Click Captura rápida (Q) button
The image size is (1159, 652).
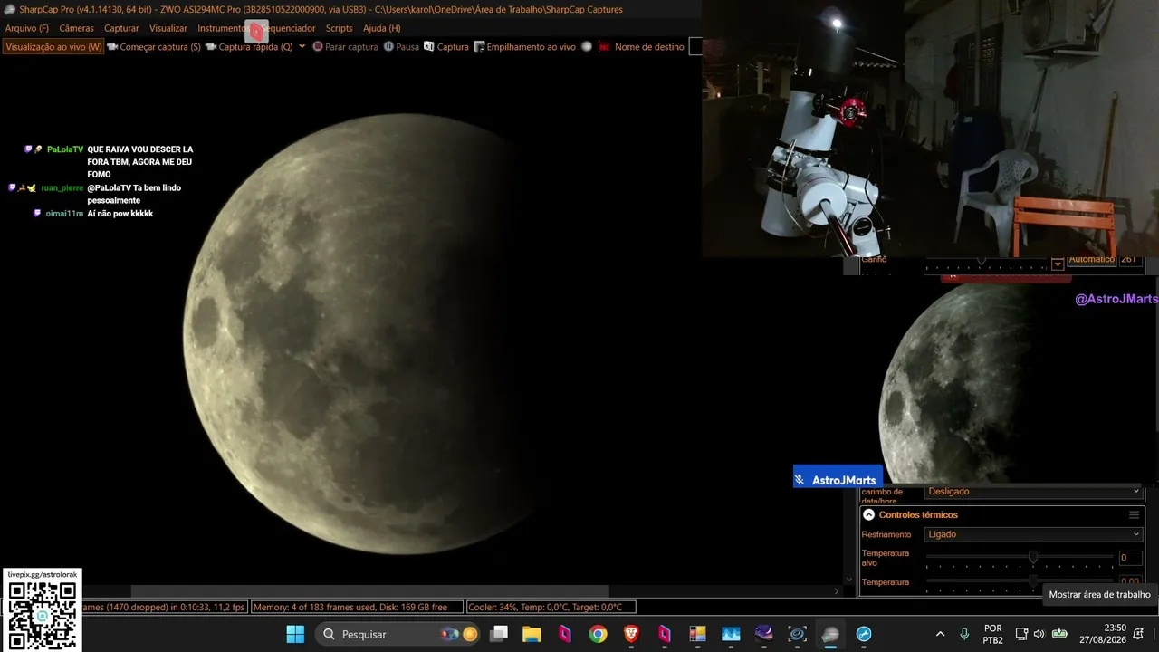(249, 47)
